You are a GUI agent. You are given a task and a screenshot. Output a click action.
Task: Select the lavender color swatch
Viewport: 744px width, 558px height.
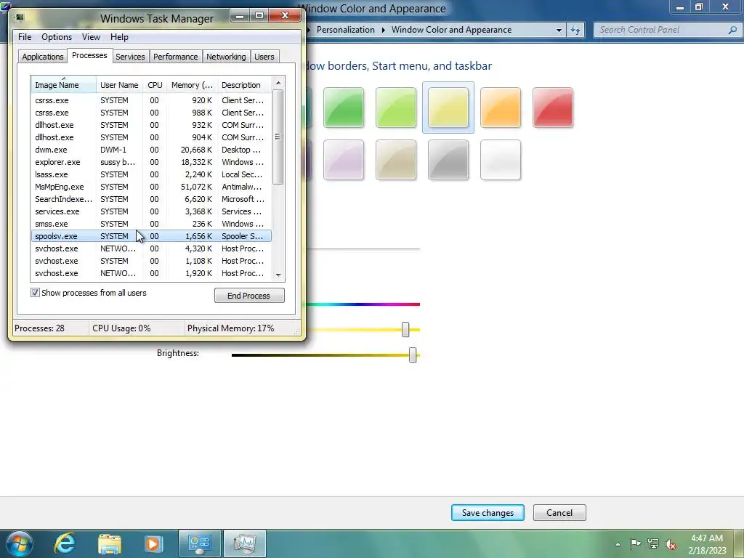tap(344, 160)
